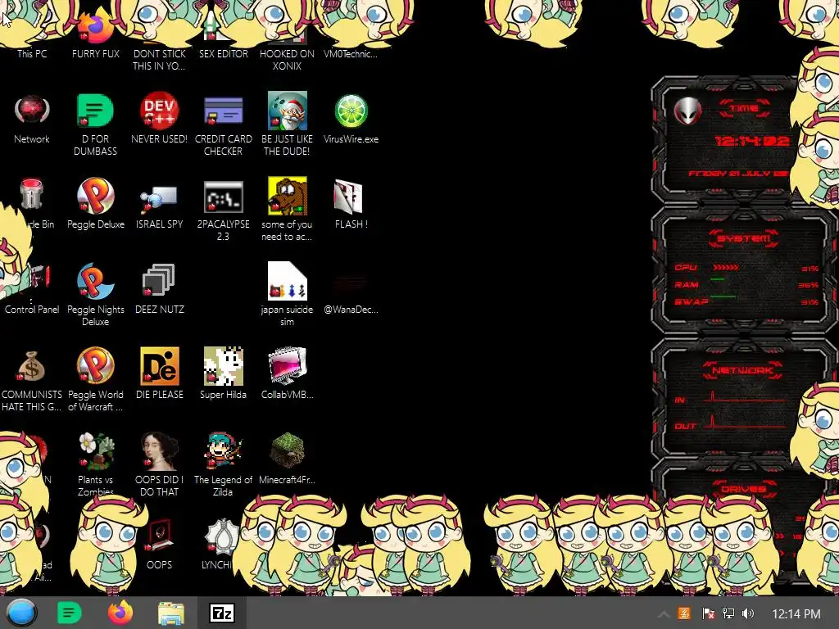Open the green notes app in taskbar
The image size is (839, 629).
point(69,613)
